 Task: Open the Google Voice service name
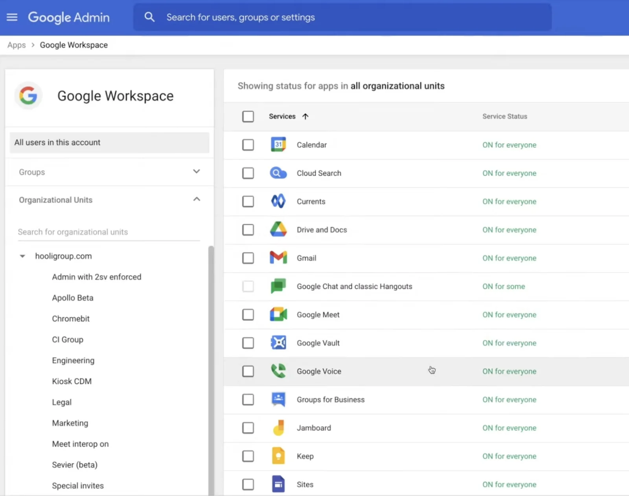click(319, 371)
